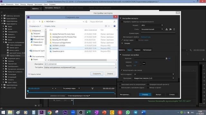Image resolution: width=206 pixels, height=115 pixels.
Task: Switch to the Подписи tab
Action: click(x=137, y=50)
